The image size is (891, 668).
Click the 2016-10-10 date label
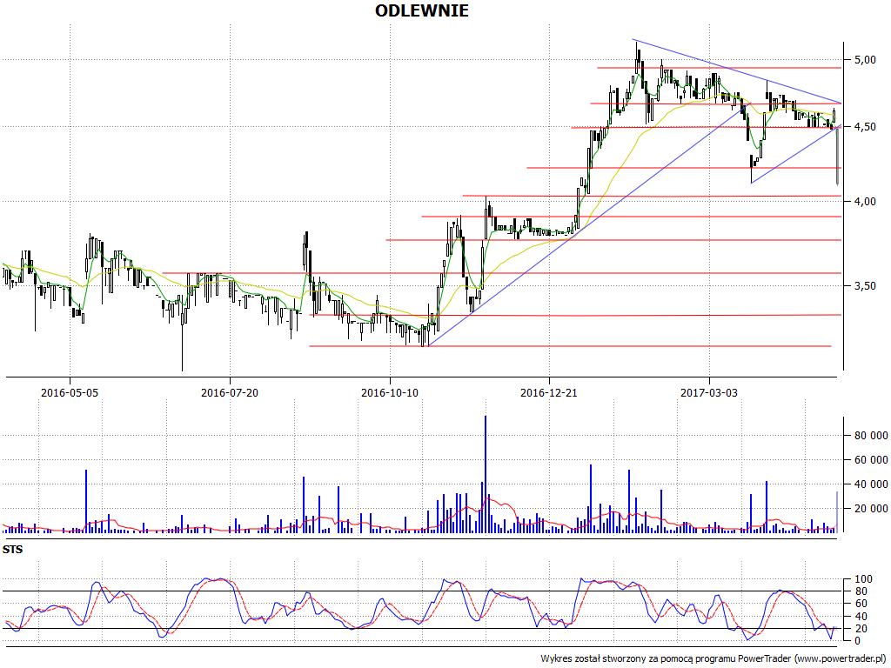click(389, 392)
